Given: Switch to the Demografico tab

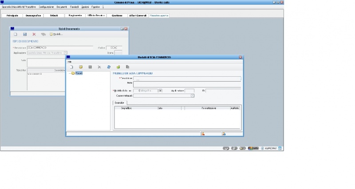Looking at the screenshot, I should pos(33,15).
